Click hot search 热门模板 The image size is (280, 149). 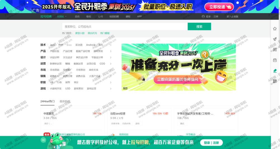[105, 33]
